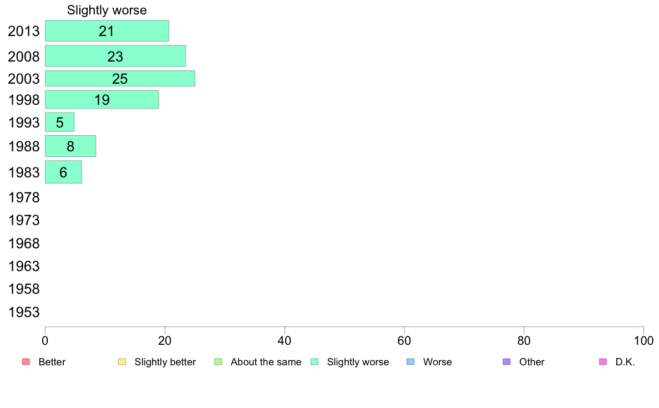Click the Worse blue legend swatch
The image size is (659, 408).
coord(410,362)
